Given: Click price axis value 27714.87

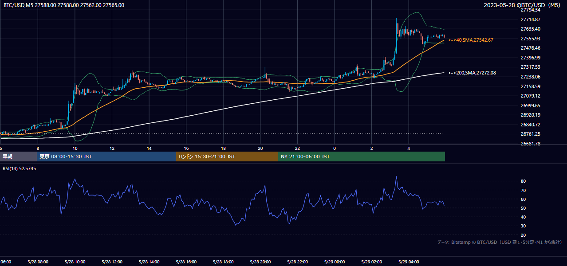Looking at the screenshot, I should click(x=530, y=20).
